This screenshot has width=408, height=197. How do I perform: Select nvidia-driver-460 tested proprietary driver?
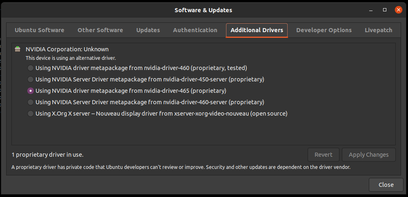coord(31,68)
